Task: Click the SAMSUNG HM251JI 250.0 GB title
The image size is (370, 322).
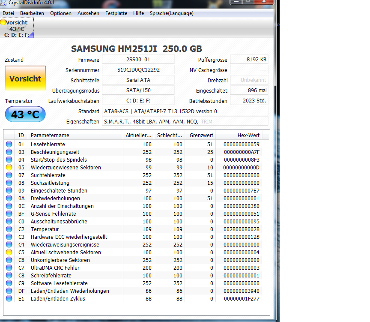Action: 137,49
